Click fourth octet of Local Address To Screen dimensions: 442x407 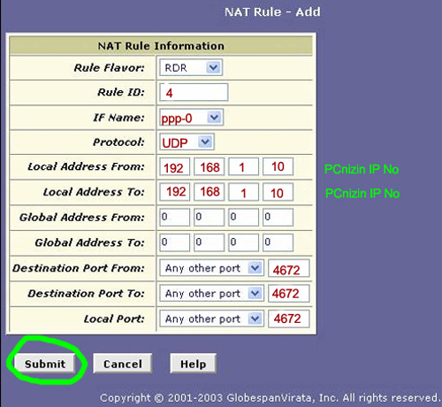(x=278, y=192)
